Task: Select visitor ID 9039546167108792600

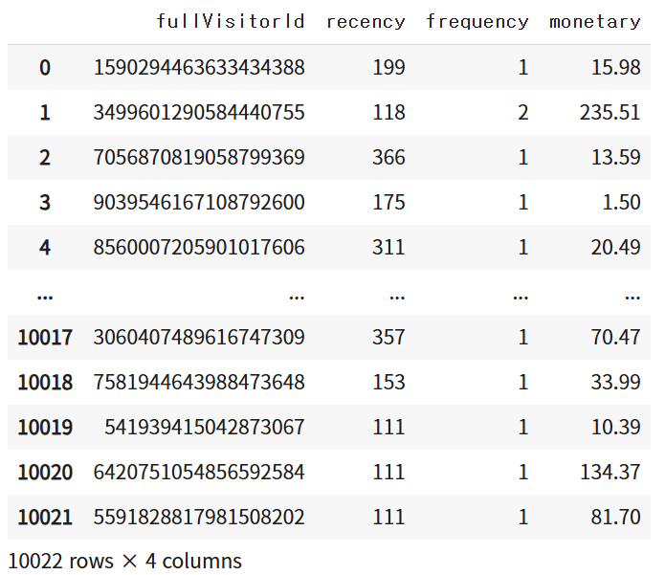Action: [x=199, y=202]
